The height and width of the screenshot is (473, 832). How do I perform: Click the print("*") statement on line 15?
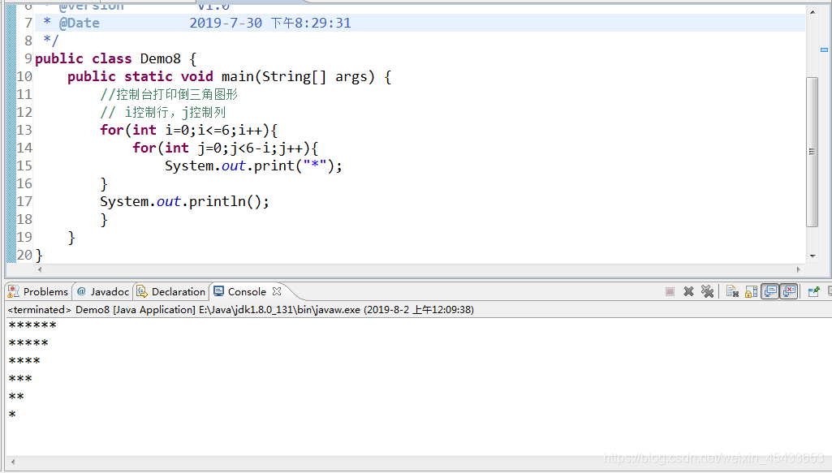pyautogui.click(x=253, y=166)
